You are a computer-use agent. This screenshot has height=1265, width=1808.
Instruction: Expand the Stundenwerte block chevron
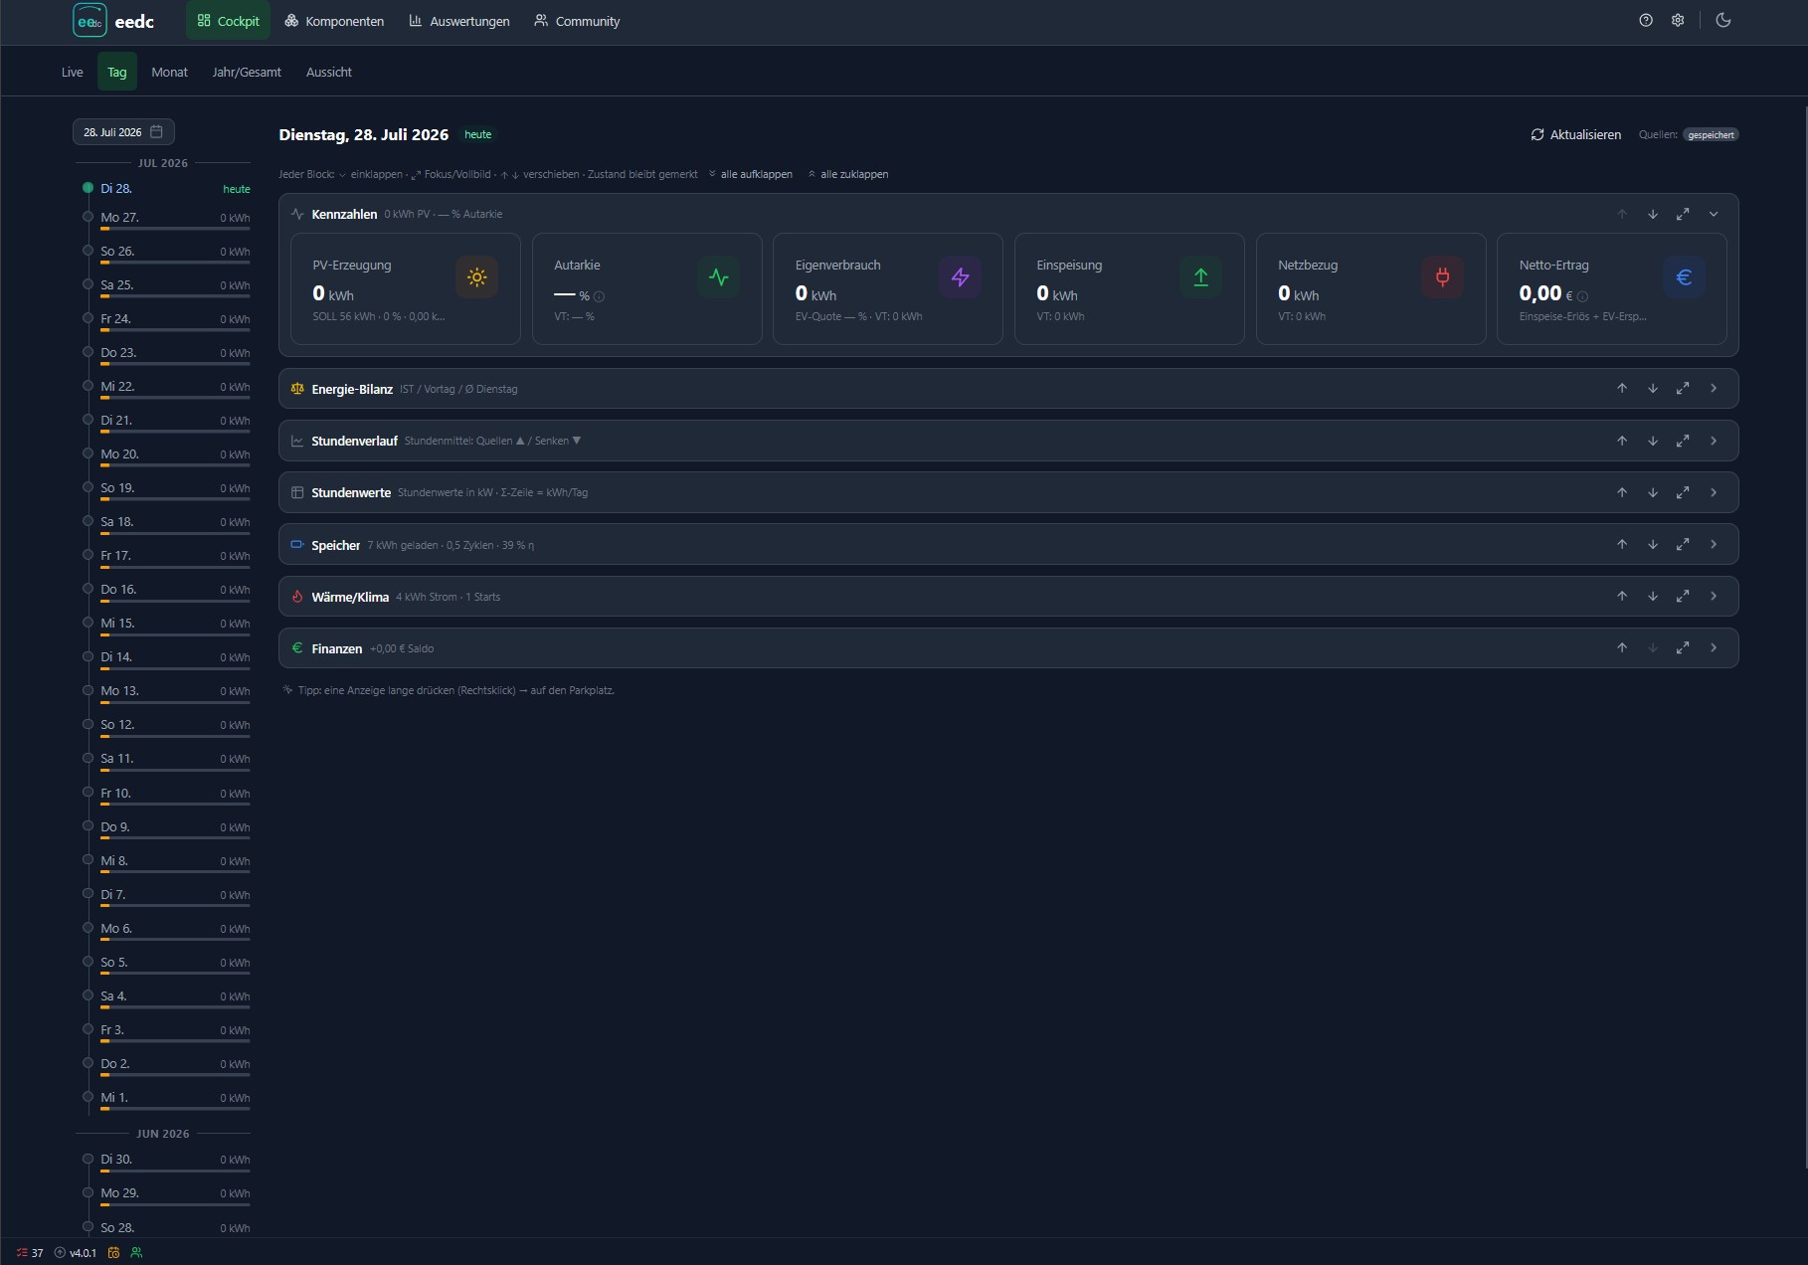point(1714,492)
